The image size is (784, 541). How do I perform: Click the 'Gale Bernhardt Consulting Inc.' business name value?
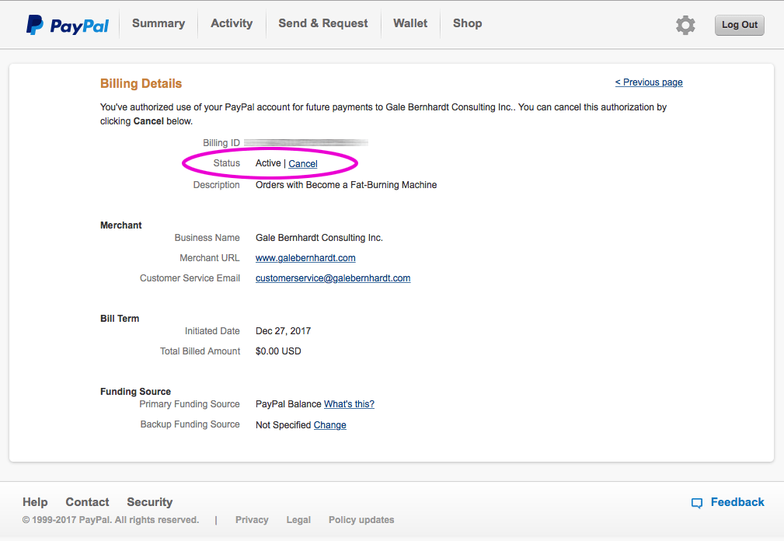point(319,238)
